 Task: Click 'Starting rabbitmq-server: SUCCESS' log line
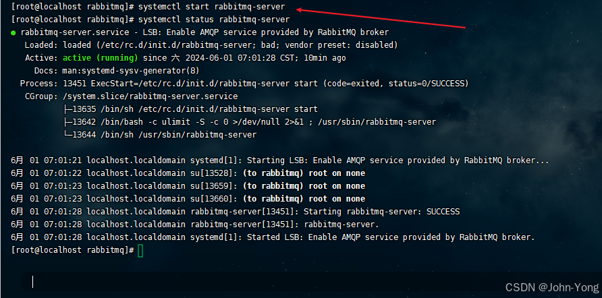coord(236,212)
